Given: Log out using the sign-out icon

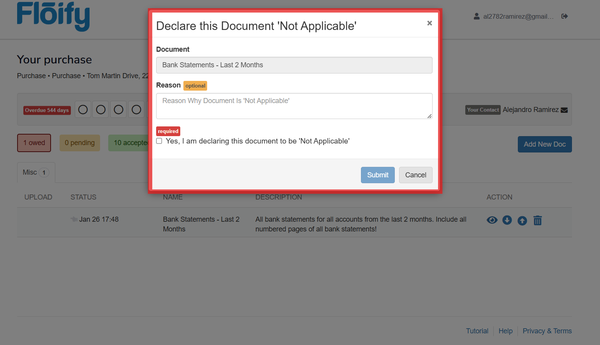Looking at the screenshot, I should [x=564, y=16].
